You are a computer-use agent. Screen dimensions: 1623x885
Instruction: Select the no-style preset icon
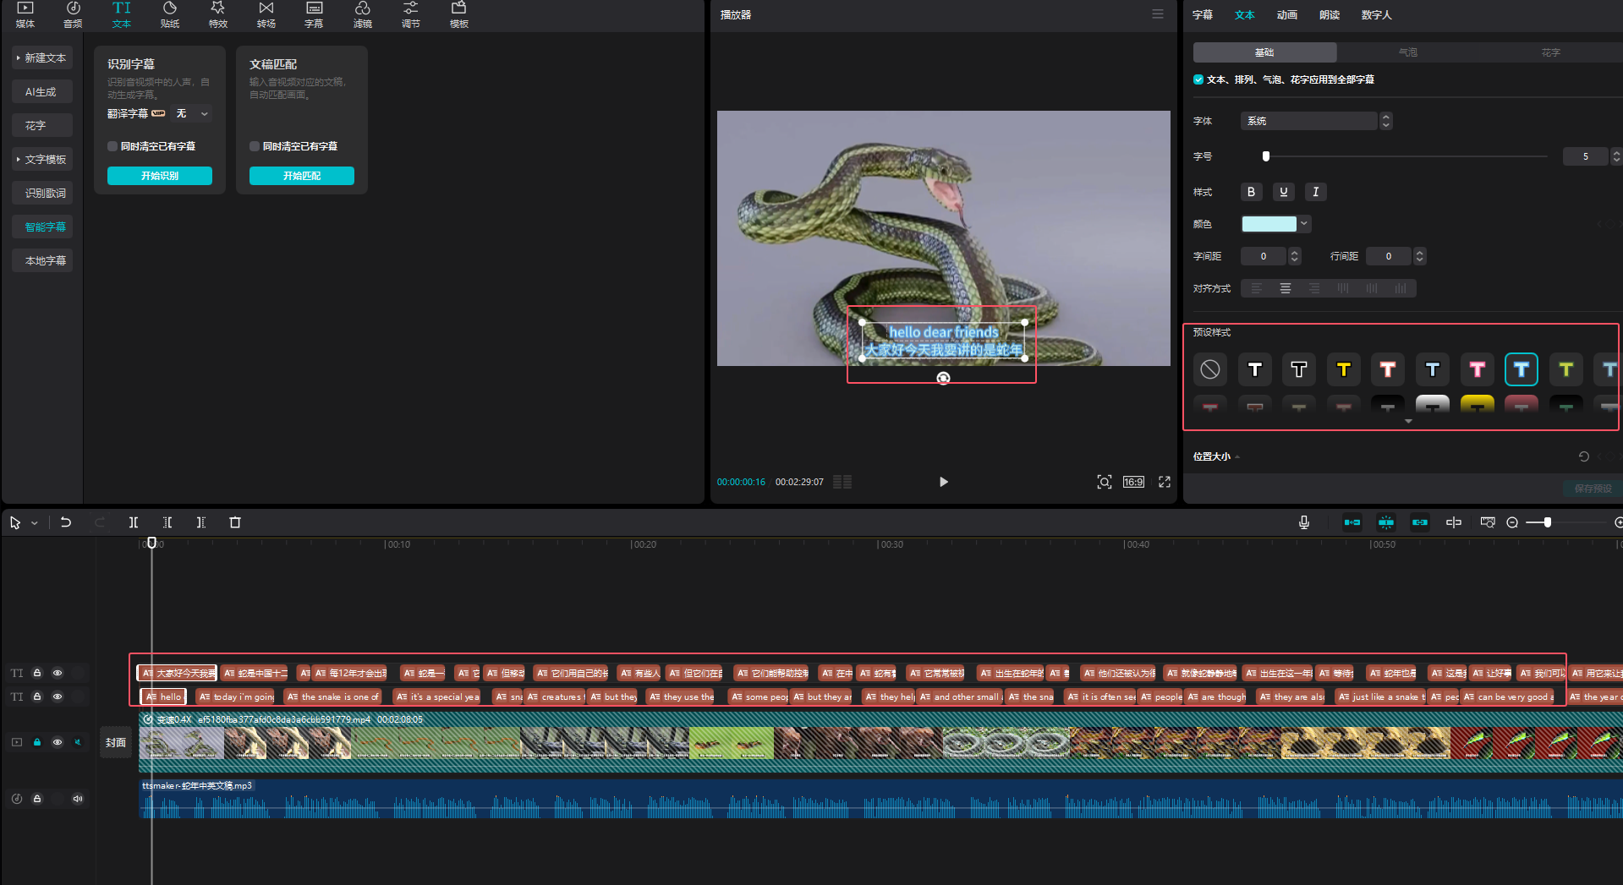coord(1210,369)
